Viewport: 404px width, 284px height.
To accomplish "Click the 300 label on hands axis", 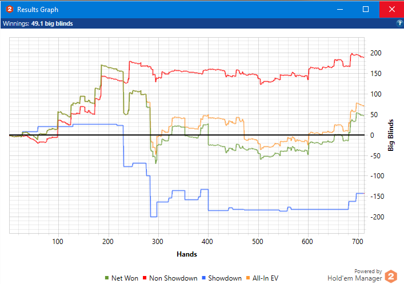I will pos(157,242).
